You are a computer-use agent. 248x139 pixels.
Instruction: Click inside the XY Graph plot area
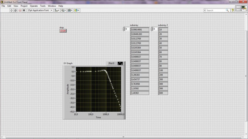[99, 89]
